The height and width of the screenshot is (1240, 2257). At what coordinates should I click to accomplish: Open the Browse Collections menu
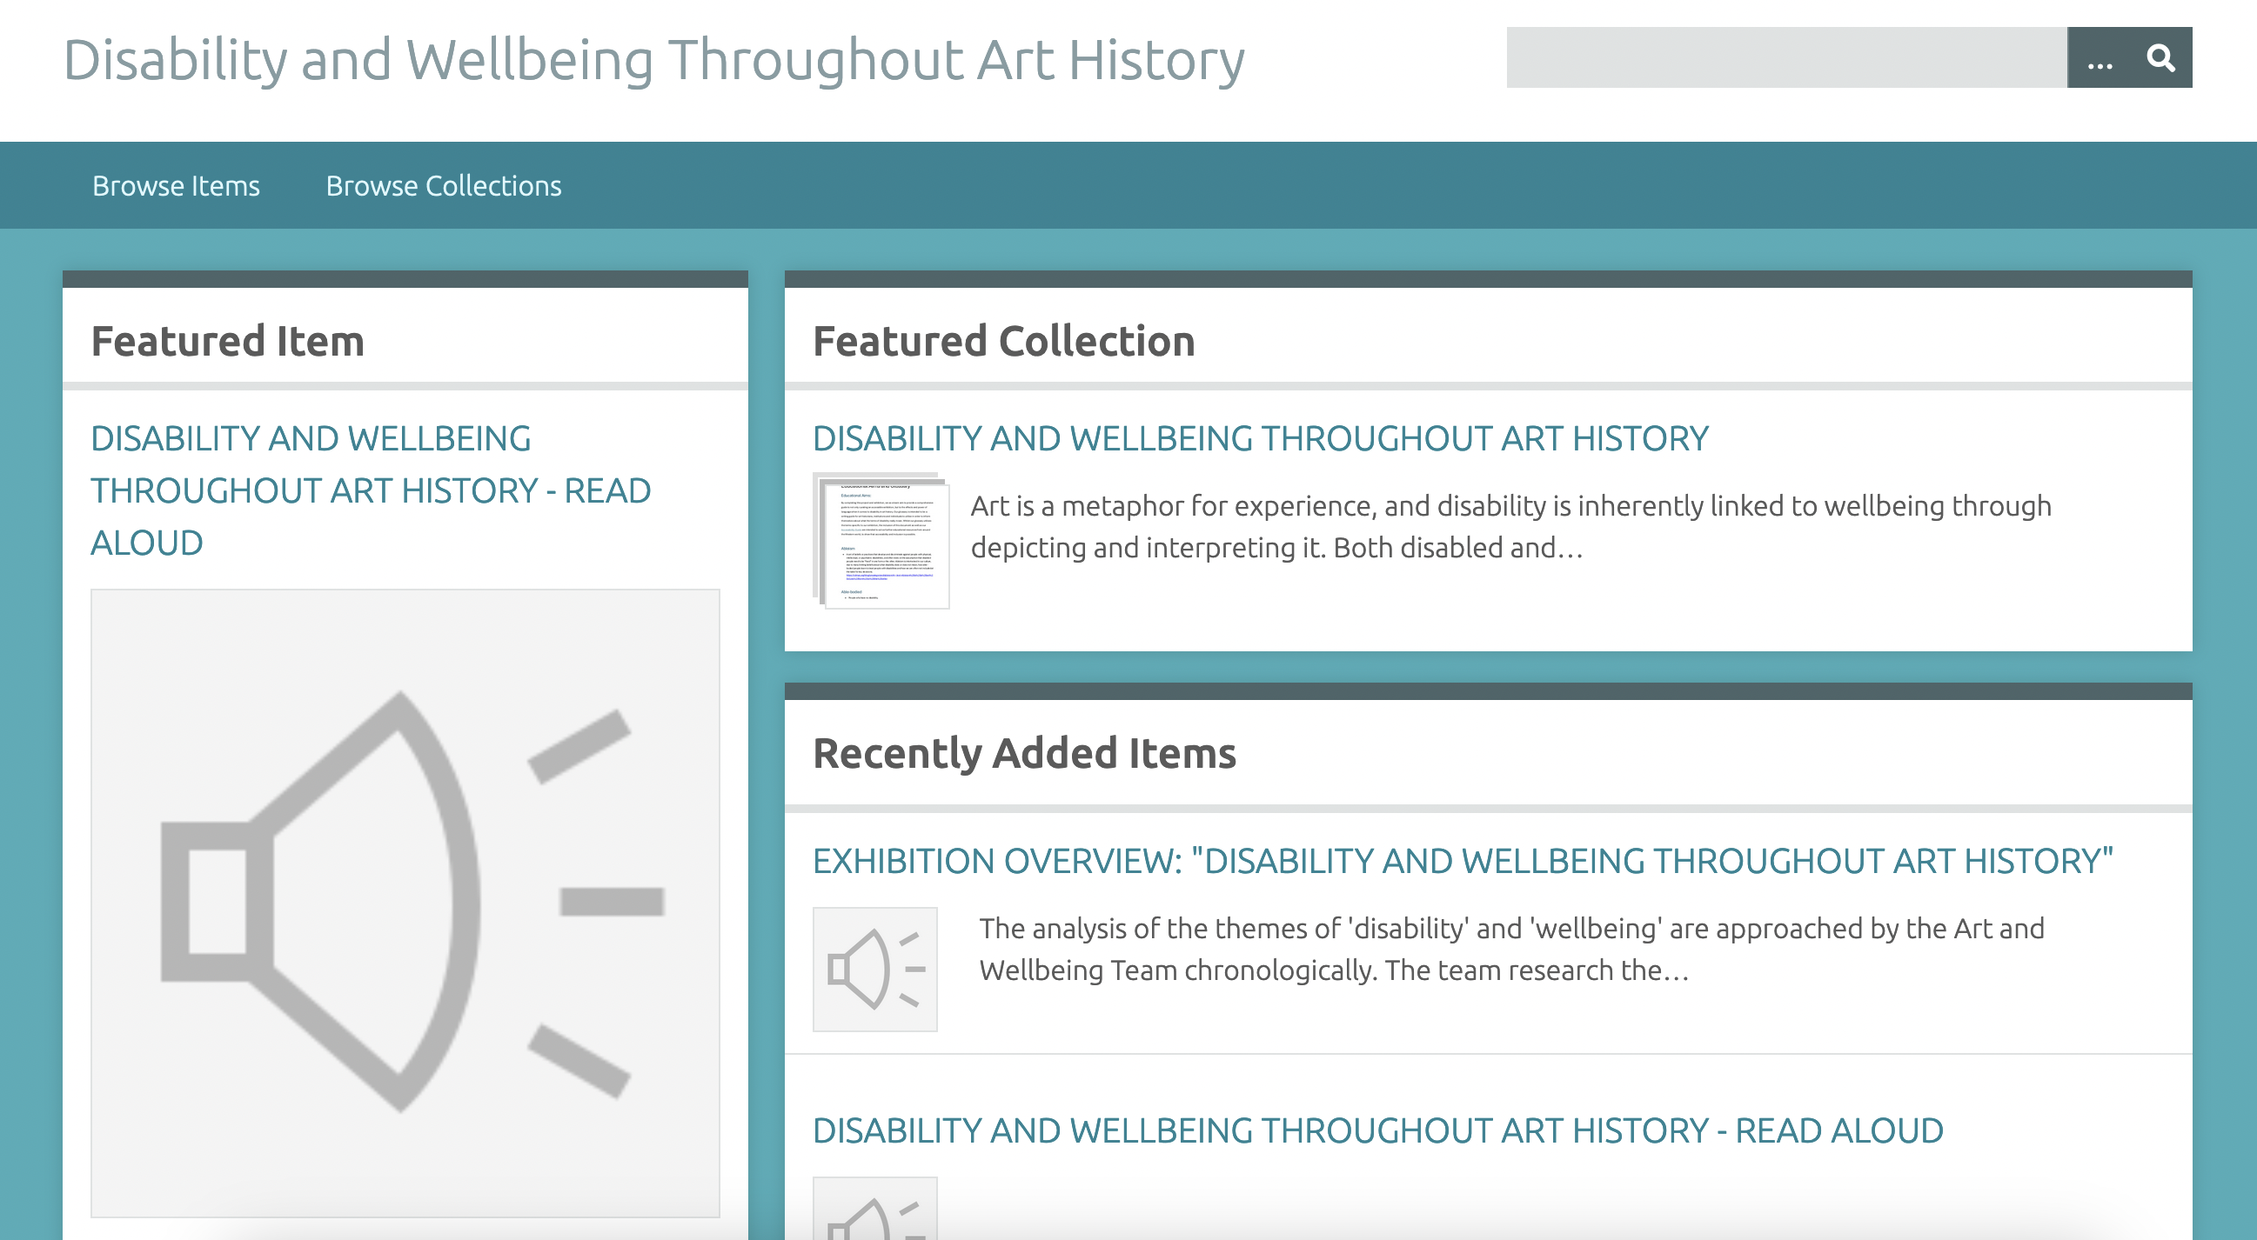pos(444,185)
